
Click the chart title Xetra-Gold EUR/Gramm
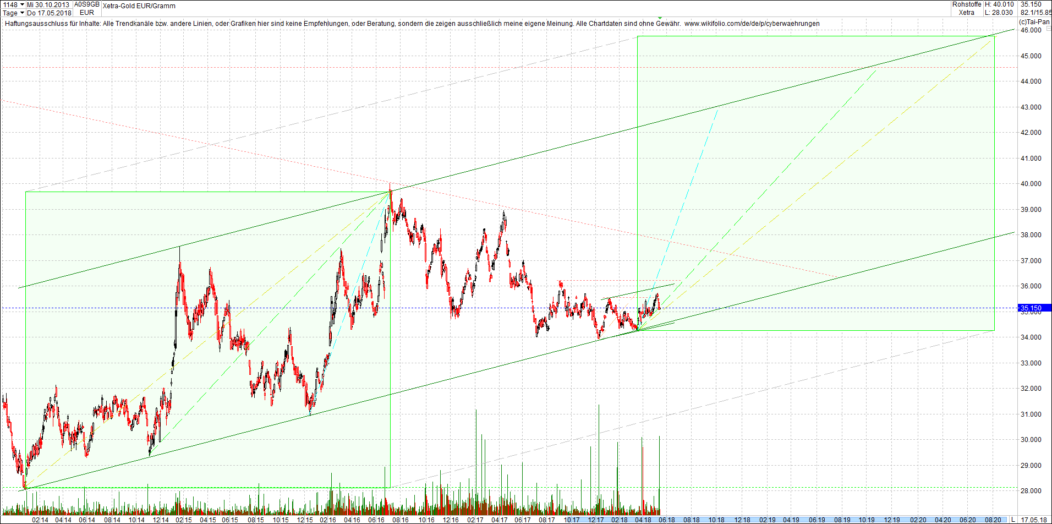(x=139, y=6)
